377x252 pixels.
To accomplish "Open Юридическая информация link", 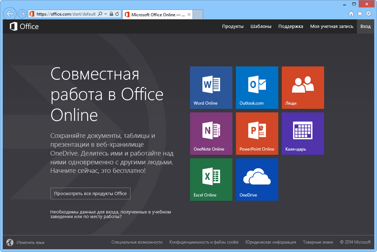I will tap(271, 242).
